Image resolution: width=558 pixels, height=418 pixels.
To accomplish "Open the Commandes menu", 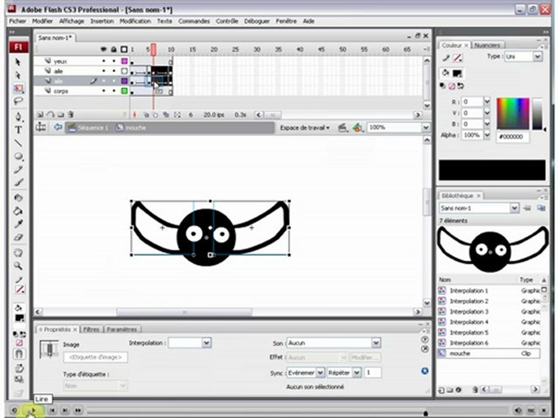I will [x=194, y=21].
